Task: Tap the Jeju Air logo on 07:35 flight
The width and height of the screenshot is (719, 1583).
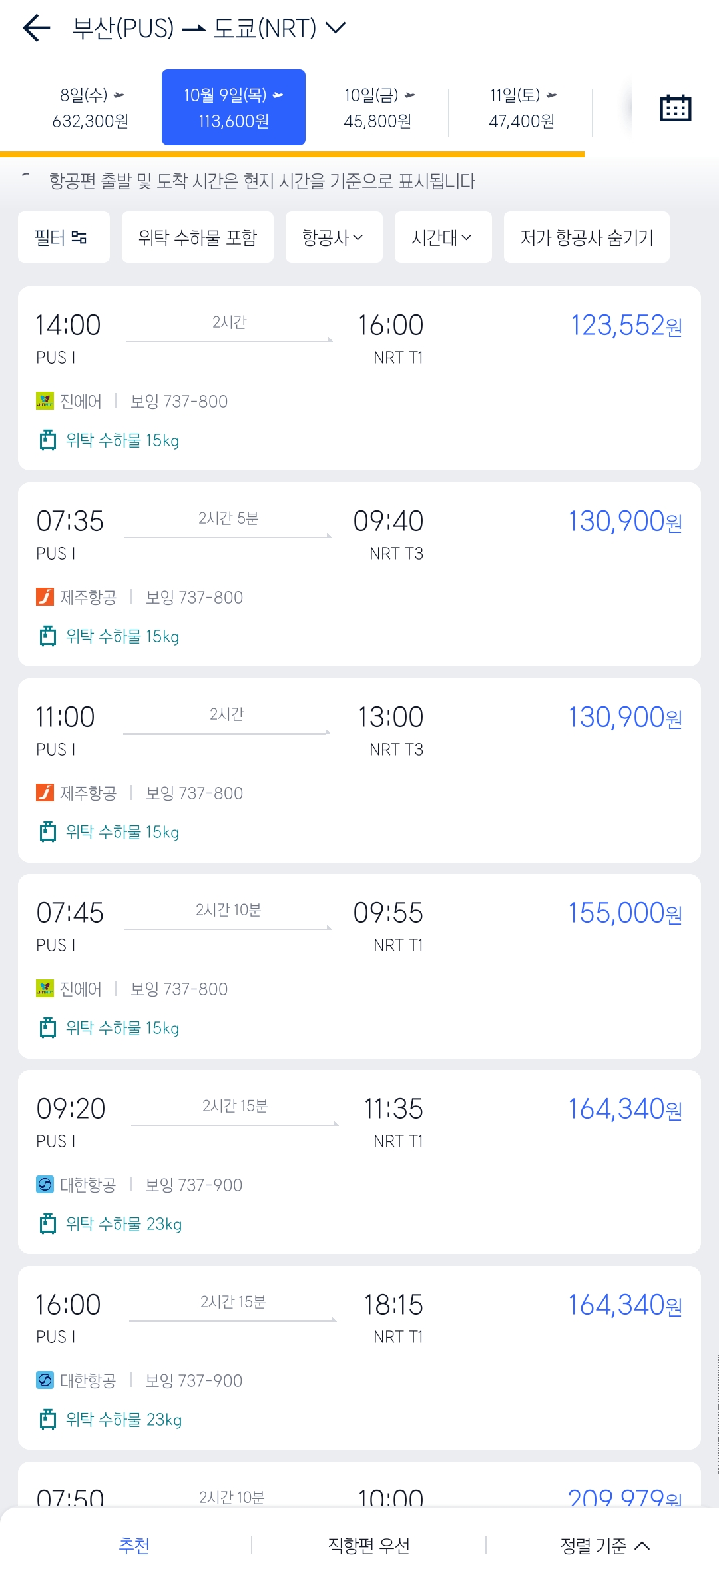Action: pyautogui.click(x=45, y=597)
